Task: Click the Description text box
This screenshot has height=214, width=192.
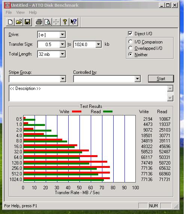Action: (88, 93)
